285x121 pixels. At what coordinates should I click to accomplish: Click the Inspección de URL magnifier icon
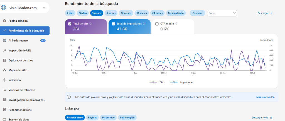click(4, 50)
